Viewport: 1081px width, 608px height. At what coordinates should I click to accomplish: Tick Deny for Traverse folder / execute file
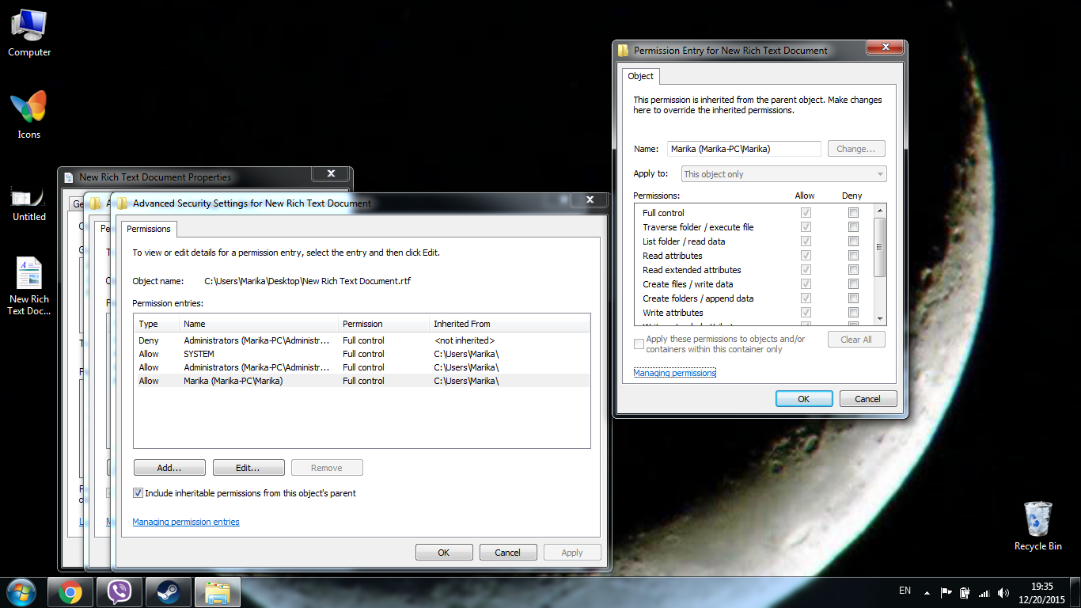point(853,227)
